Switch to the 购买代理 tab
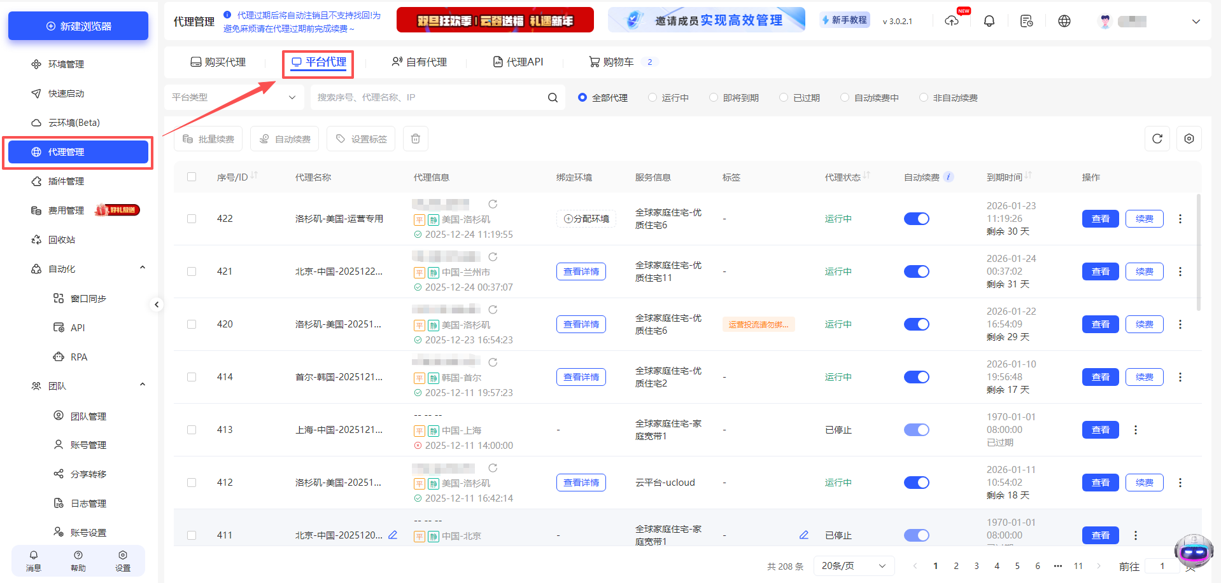This screenshot has width=1221, height=583. click(x=218, y=61)
